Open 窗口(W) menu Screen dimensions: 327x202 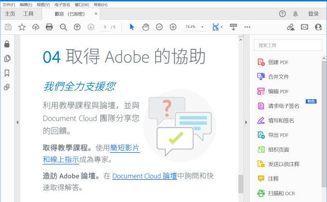point(82,4)
